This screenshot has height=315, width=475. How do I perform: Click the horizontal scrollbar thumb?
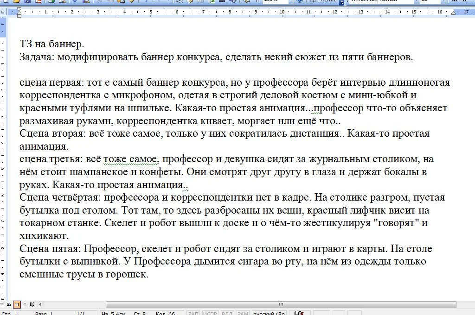click(281, 304)
